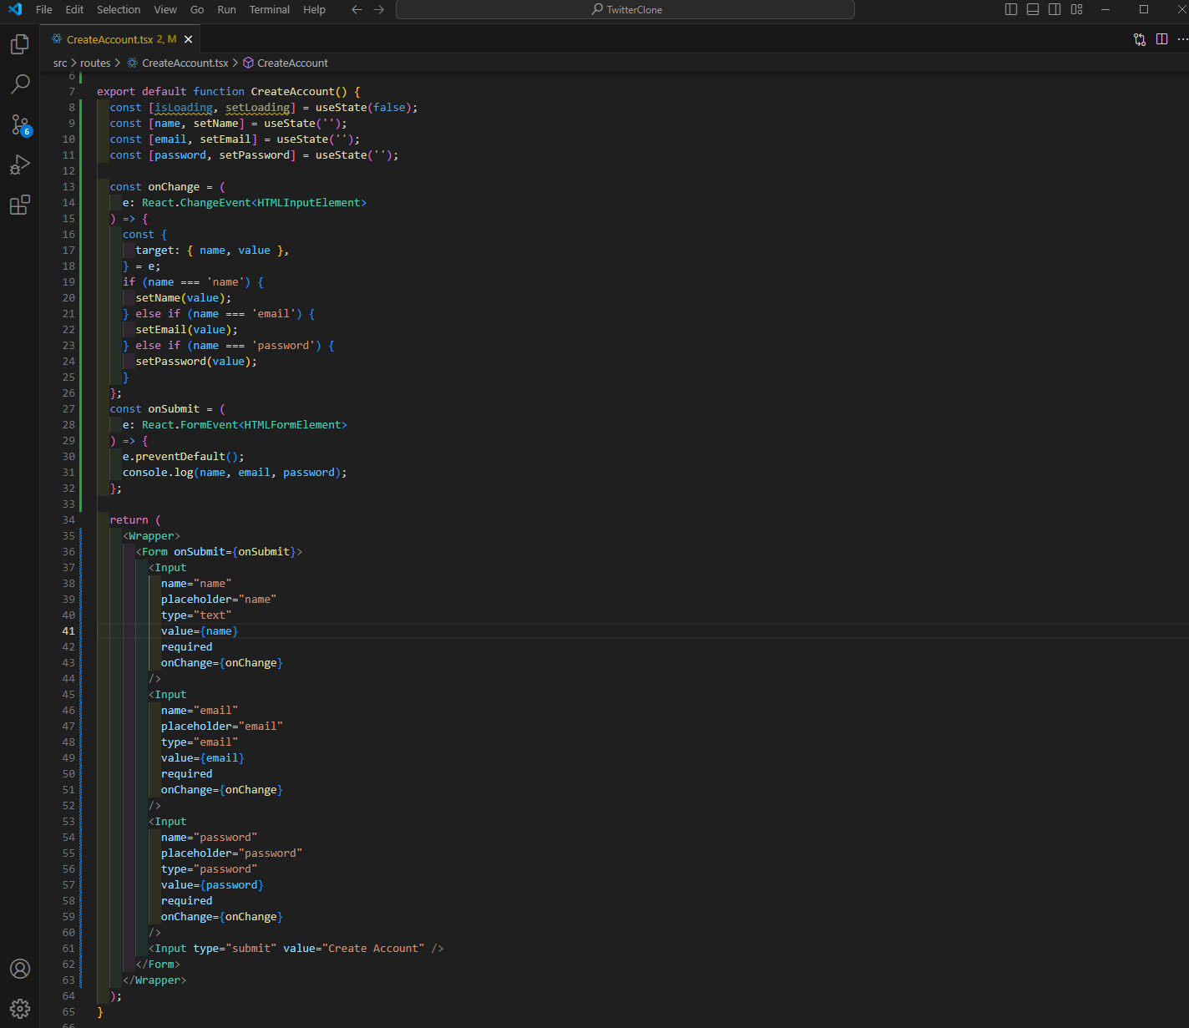
Task: Click the TwitterClone command center search box
Action: click(625, 10)
